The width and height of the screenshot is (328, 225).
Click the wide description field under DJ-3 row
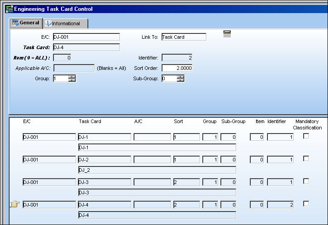tap(157, 193)
